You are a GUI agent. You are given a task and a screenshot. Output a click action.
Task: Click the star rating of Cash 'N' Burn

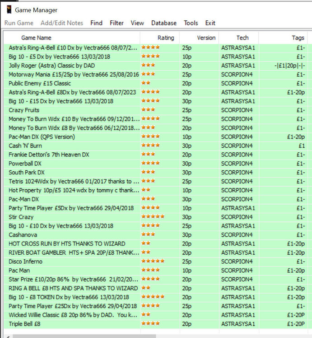(x=150, y=145)
